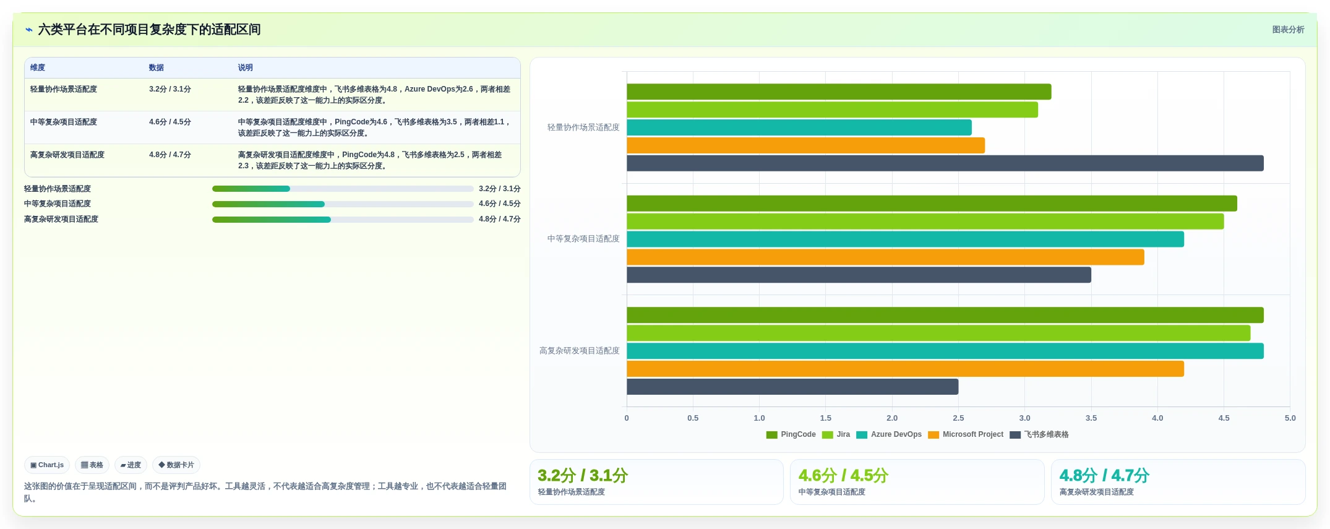Image resolution: width=1330 pixels, height=529 pixels.
Task: Click the 轻量协作场景适配度 progress bar
Action: (343, 189)
